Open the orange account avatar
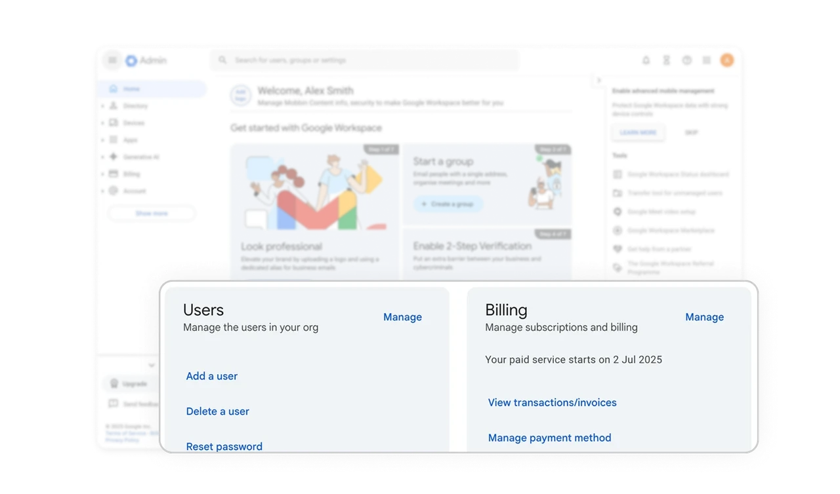This screenshot has width=840, height=494. (x=726, y=60)
